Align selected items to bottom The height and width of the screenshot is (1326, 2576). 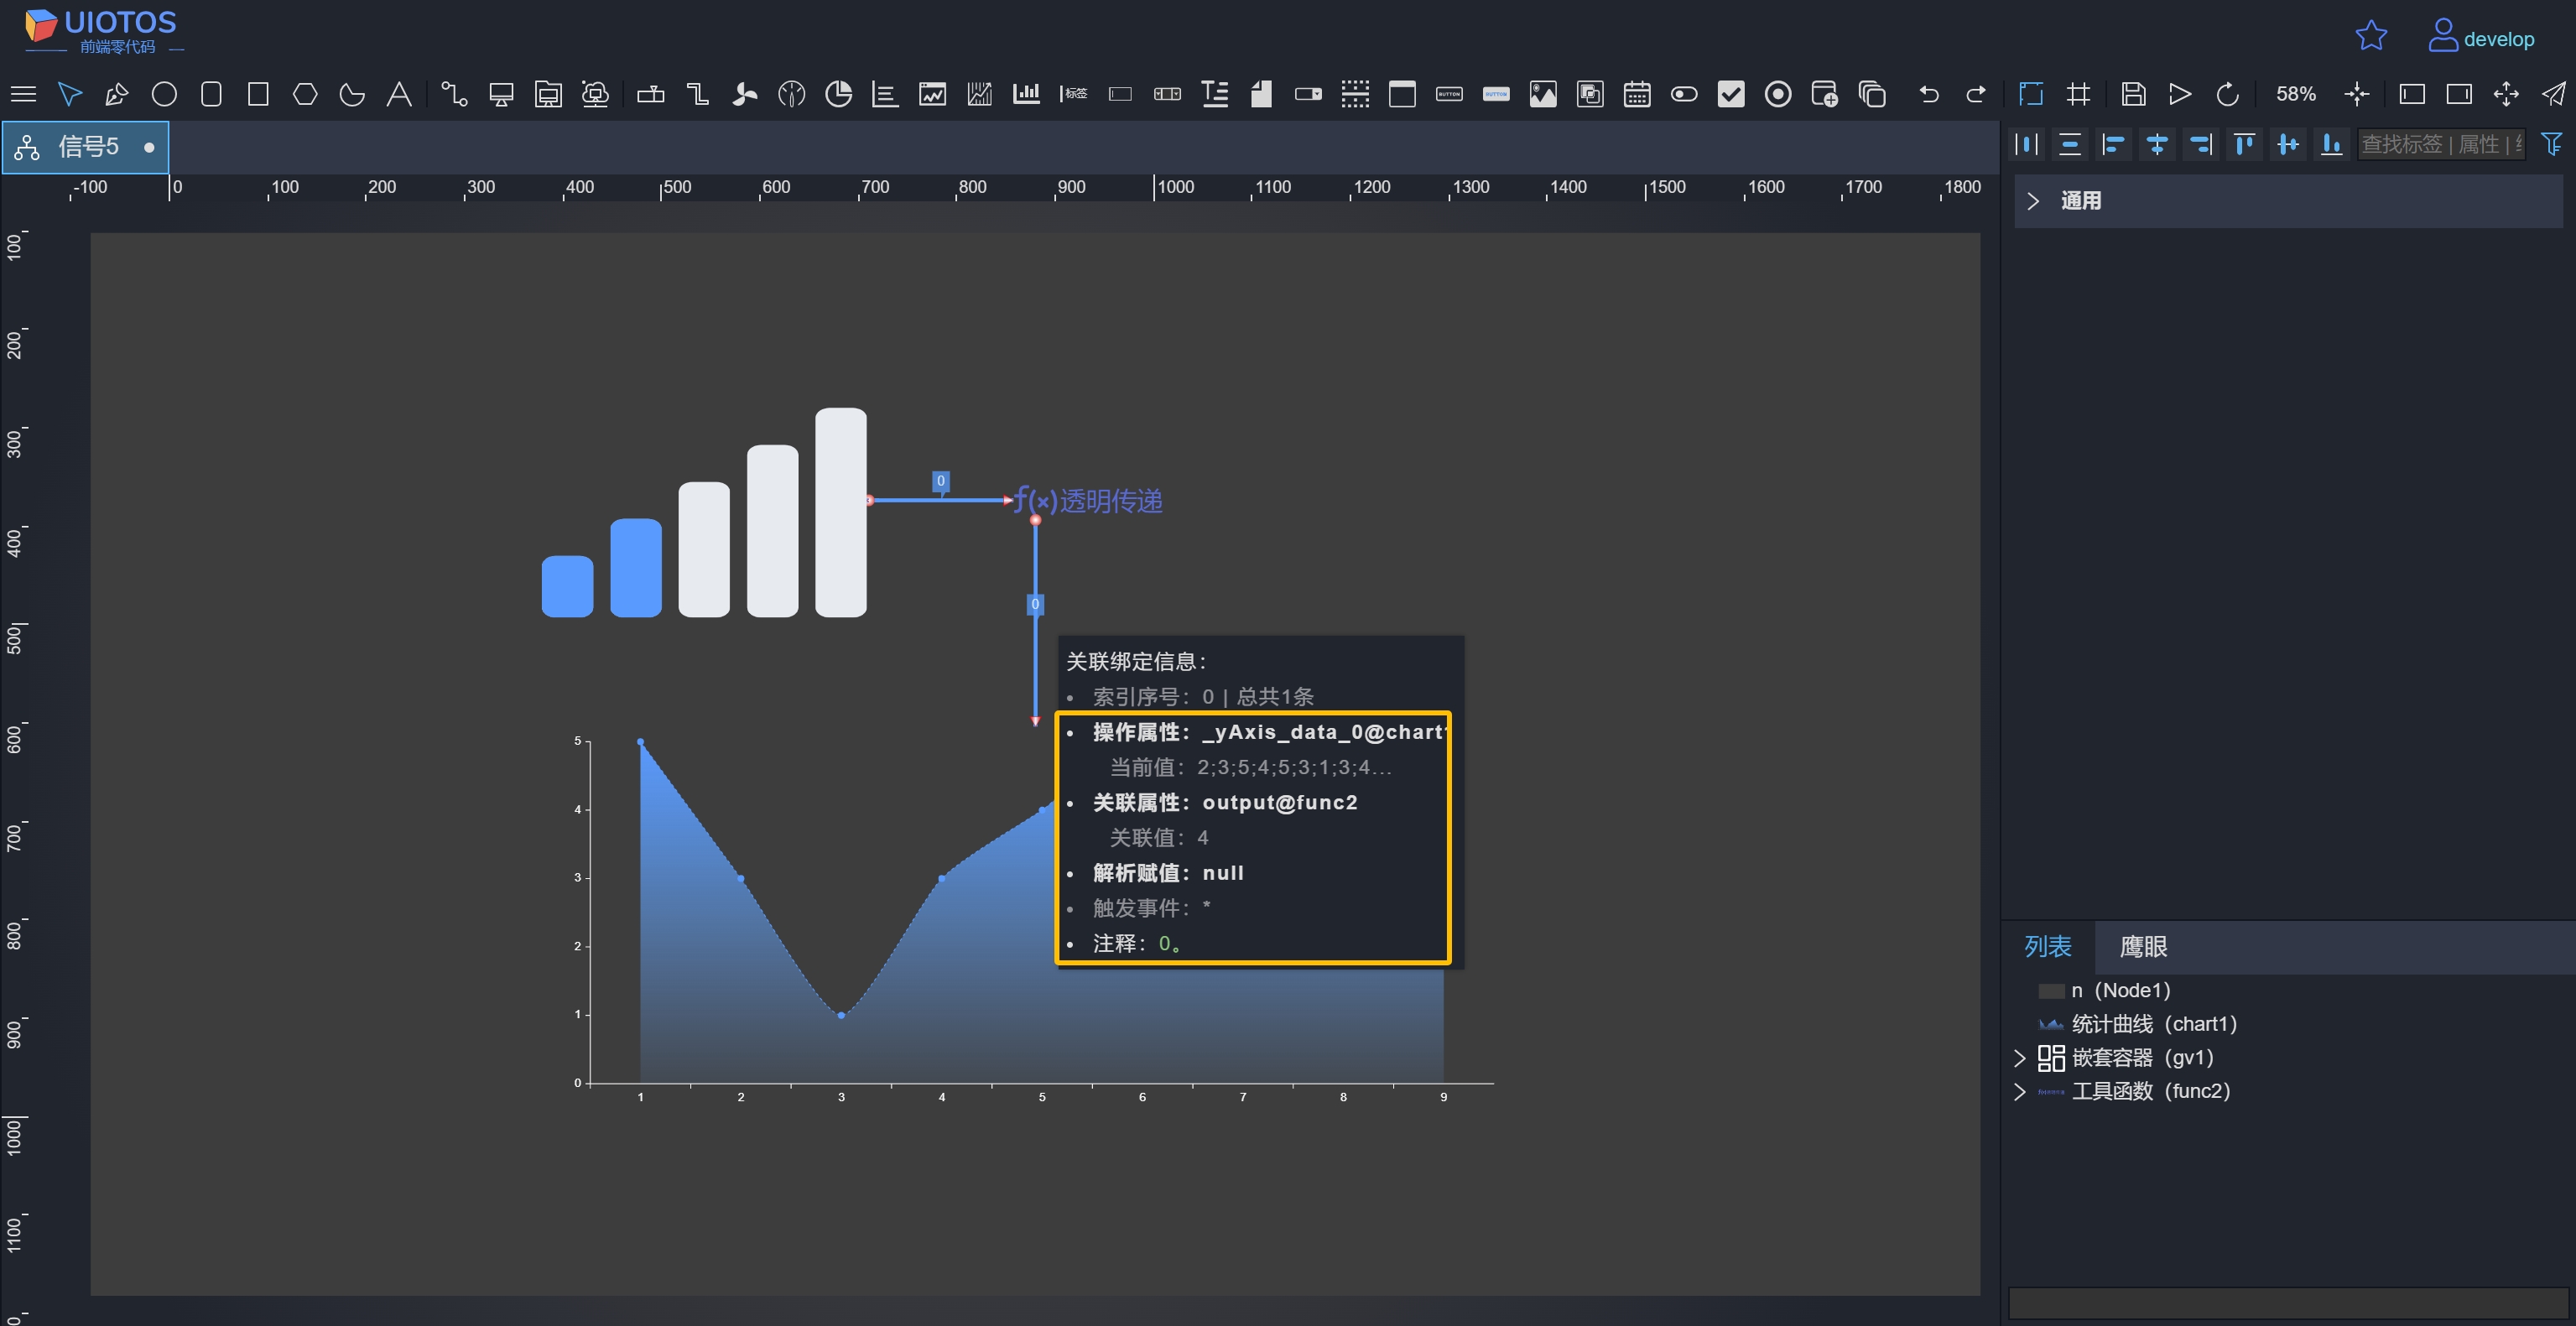coord(2331,145)
